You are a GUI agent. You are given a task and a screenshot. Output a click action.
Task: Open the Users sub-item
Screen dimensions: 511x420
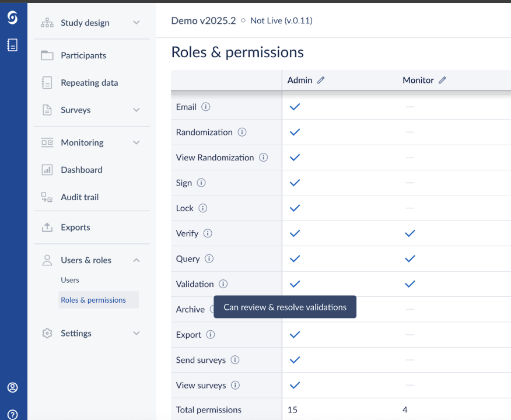point(70,280)
